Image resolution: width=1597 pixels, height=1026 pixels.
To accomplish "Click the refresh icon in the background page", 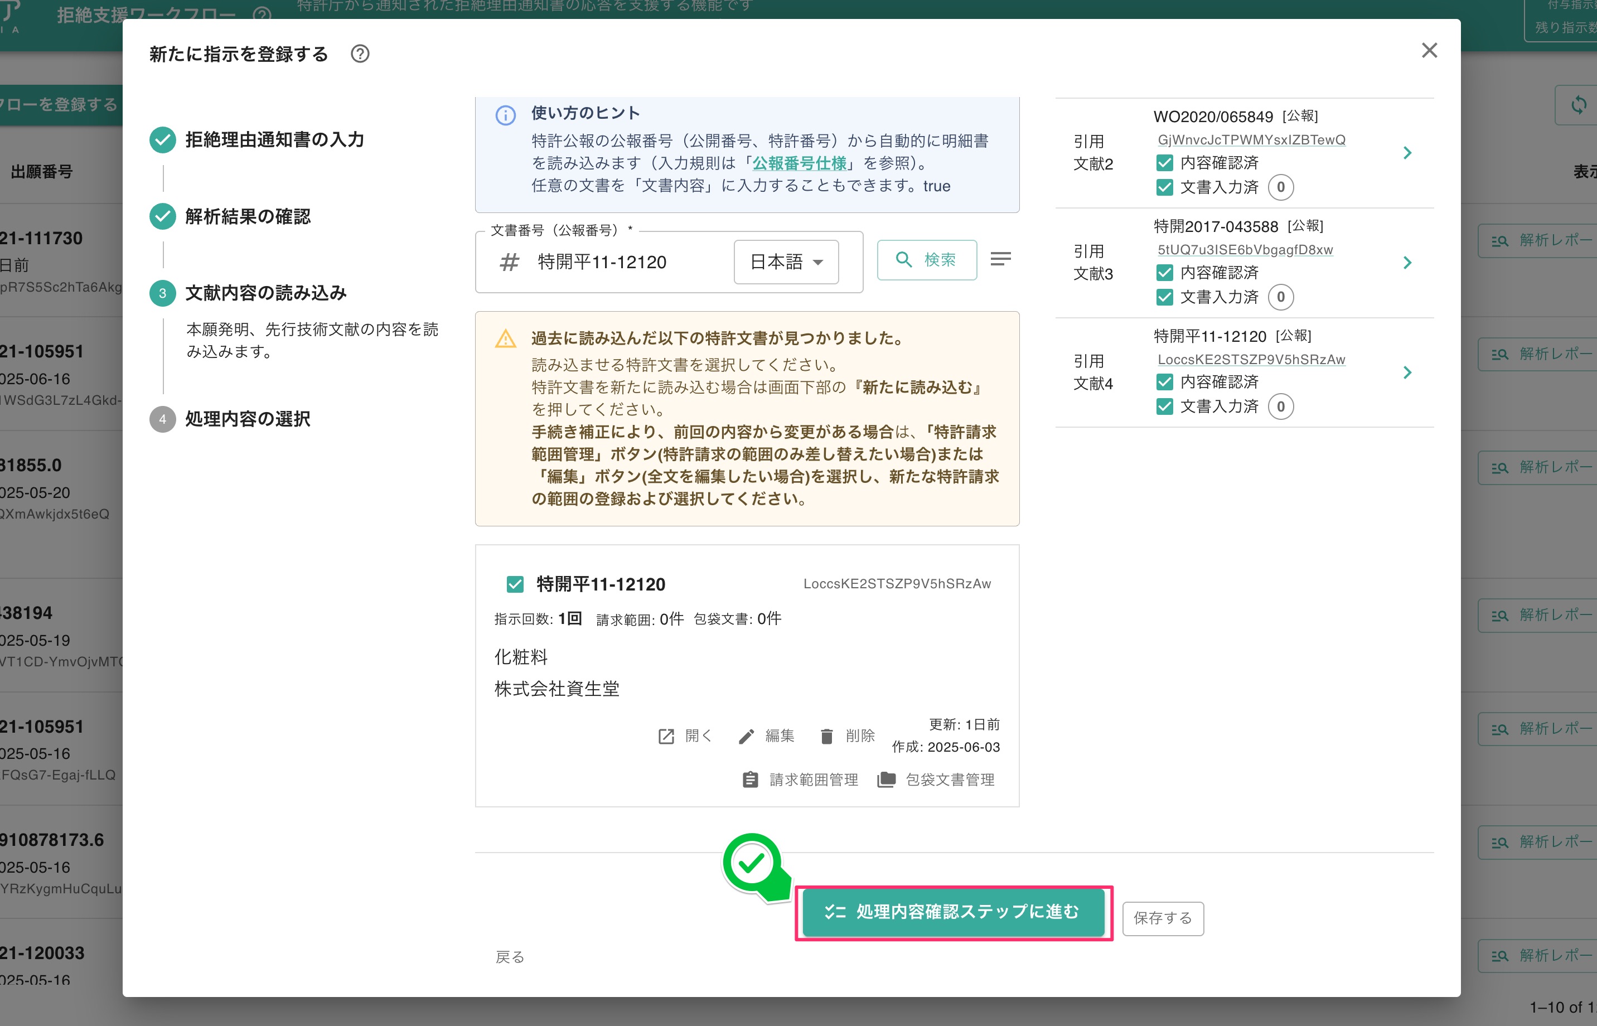I will pyautogui.click(x=1579, y=105).
